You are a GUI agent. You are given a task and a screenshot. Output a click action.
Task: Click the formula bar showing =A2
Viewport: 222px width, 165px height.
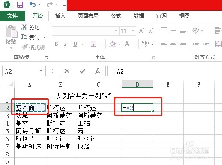tap(165, 71)
